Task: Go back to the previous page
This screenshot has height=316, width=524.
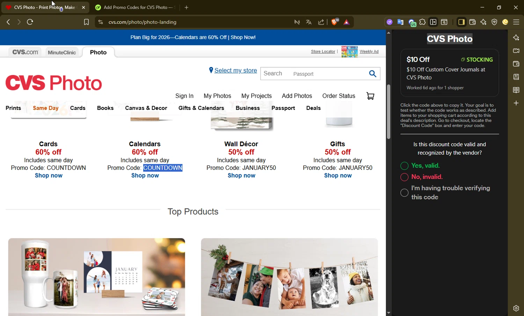Action: point(8,22)
